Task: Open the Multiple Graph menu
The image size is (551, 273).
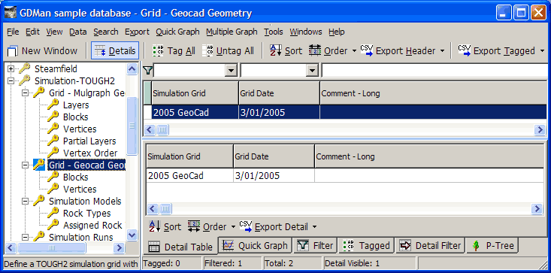Action: tap(232, 32)
